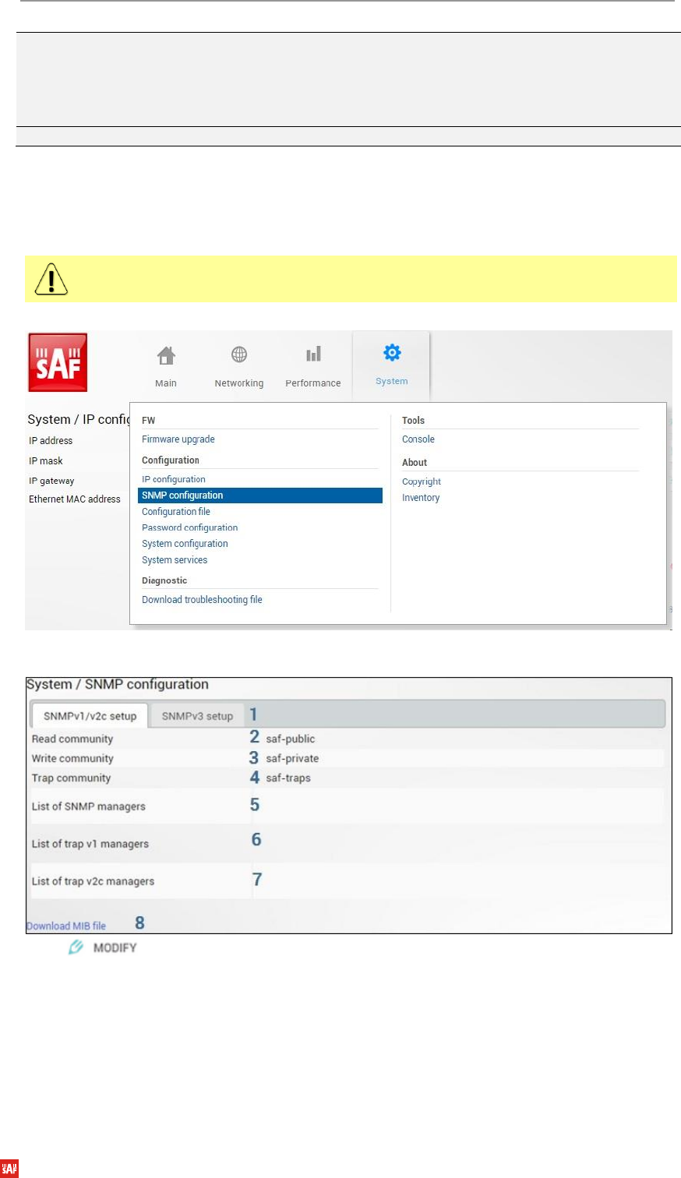Viewport: 681px width, 1178px height.
Task: Open System services menu entry
Action: (175, 560)
